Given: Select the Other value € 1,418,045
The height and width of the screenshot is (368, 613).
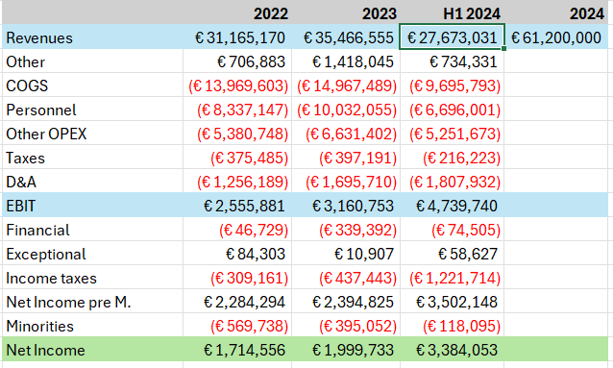Looking at the screenshot, I should click(346, 61).
